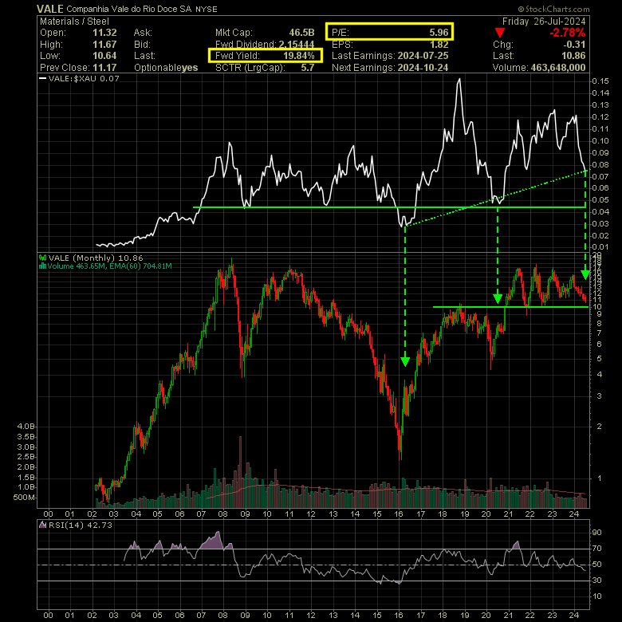The width and height of the screenshot is (622, 622).
Task: Click the Volume value 463,648,000
Action: [558, 68]
